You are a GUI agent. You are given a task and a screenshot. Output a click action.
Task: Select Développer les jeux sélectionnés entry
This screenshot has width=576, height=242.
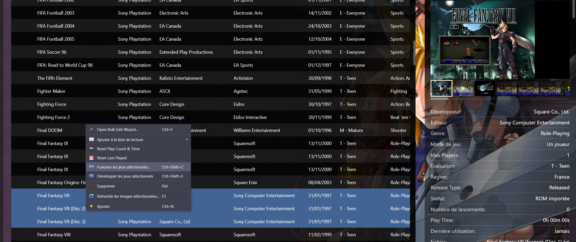138,176
